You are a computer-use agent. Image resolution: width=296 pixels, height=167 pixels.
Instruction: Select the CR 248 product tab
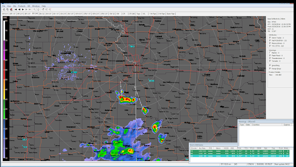[132, 14]
